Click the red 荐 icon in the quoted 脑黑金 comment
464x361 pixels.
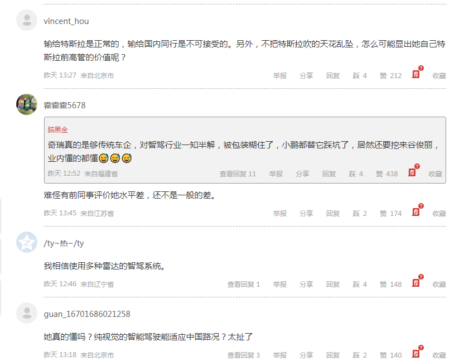412,172
